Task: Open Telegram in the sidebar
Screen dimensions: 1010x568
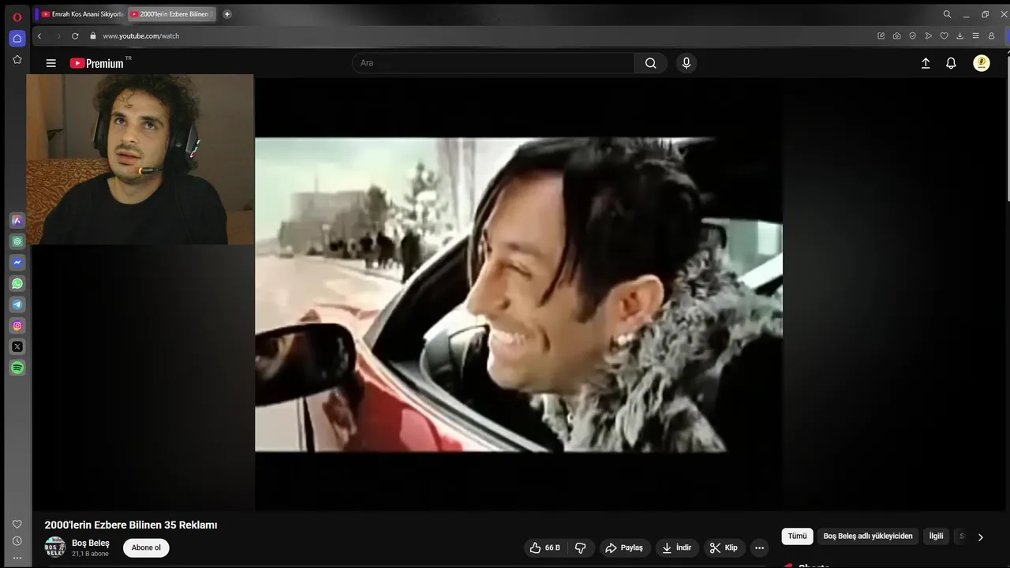Action: point(17,305)
